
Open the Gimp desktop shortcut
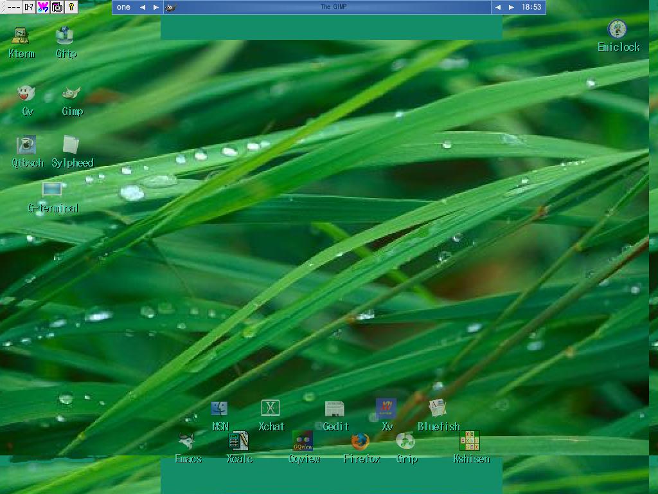[71, 94]
